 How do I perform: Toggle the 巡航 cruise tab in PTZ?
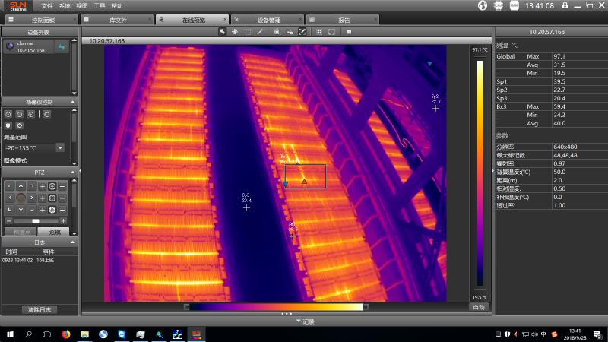[53, 232]
